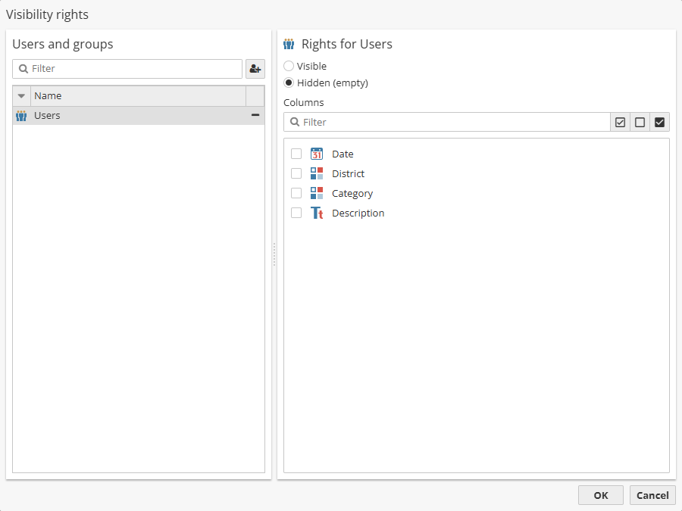Deselect all columns using the empty-box icon
Image resolution: width=682 pixels, height=511 pixels.
(x=640, y=121)
